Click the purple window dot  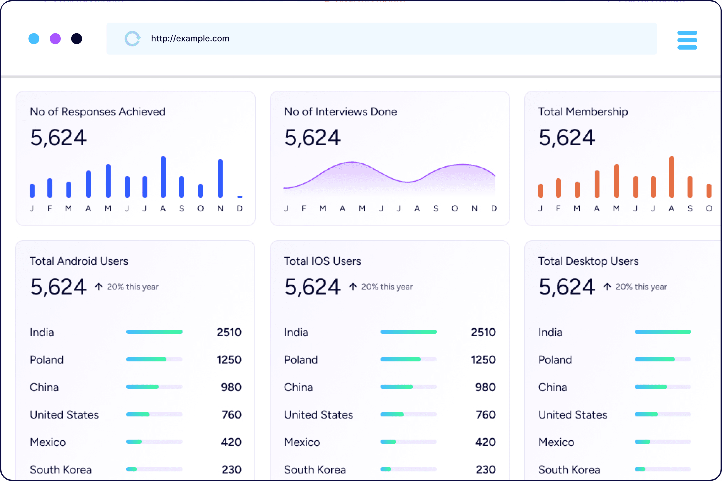[55, 39]
